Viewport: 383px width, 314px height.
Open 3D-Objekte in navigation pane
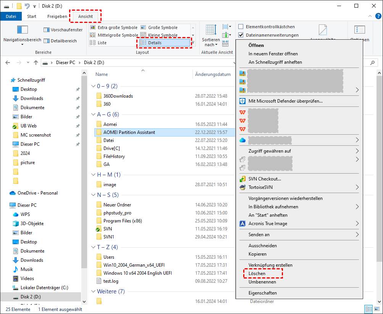coord(32,224)
